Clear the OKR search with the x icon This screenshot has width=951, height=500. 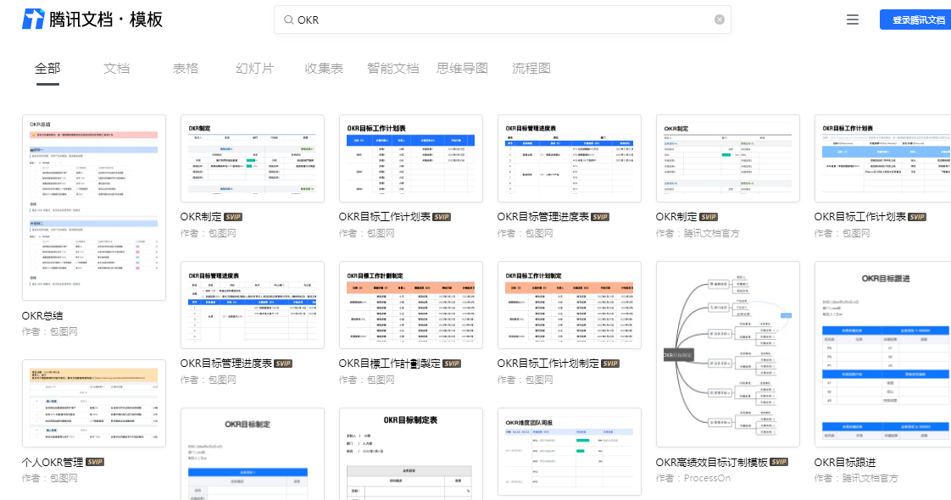tap(719, 19)
